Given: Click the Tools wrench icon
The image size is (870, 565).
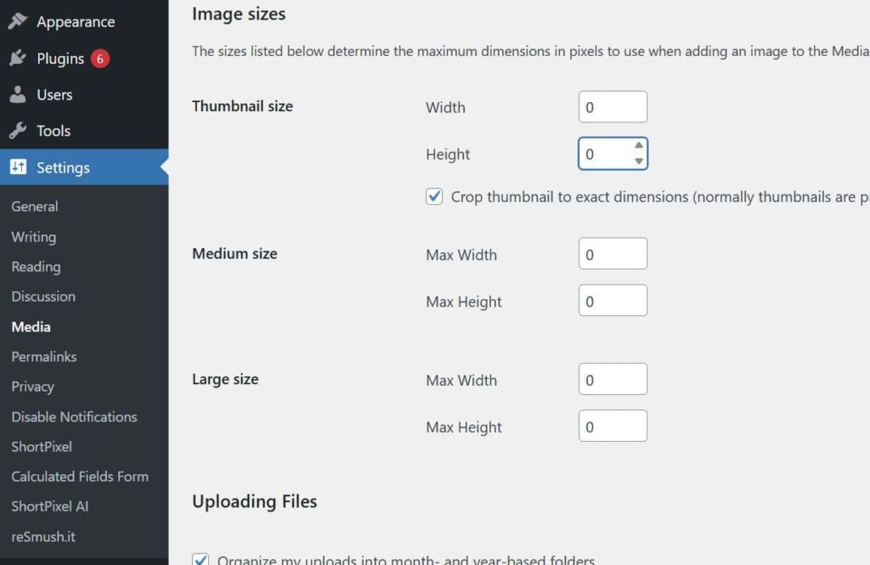Looking at the screenshot, I should [x=18, y=131].
